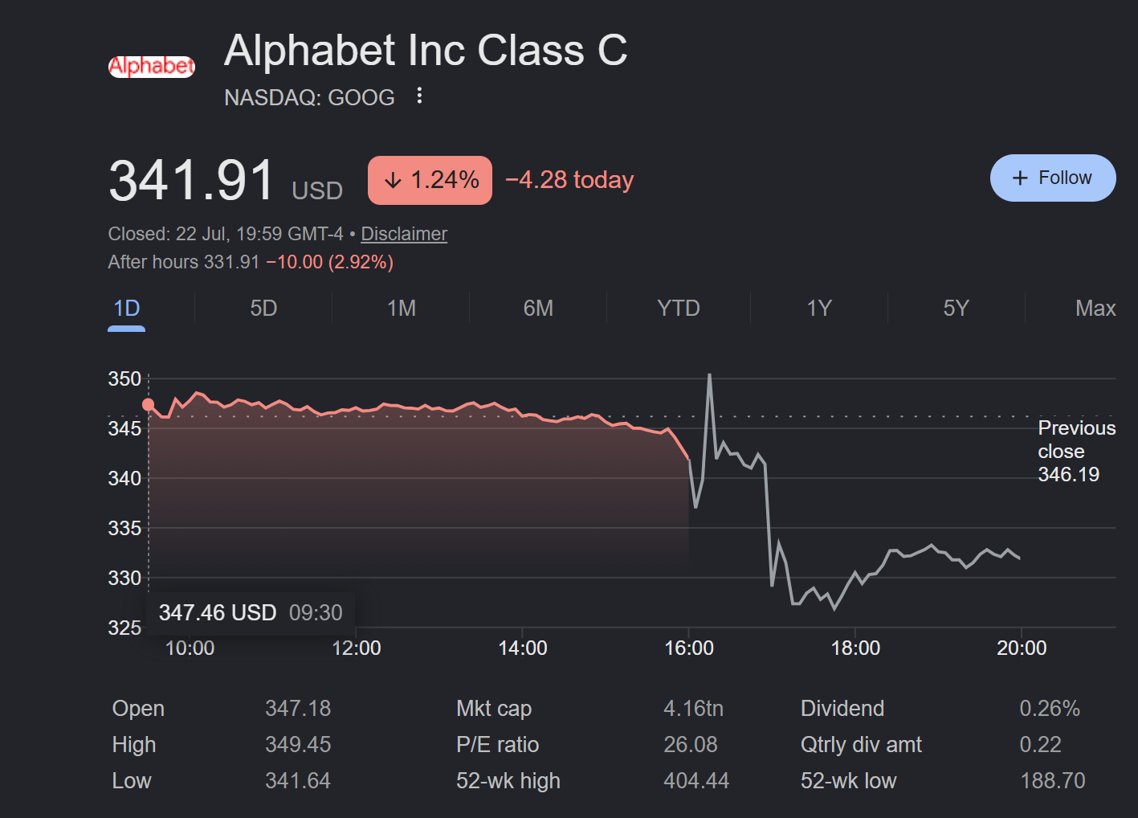
Task: Click the down-arrow percent change badge
Action: pyautogui.click(x=430, y=180)
